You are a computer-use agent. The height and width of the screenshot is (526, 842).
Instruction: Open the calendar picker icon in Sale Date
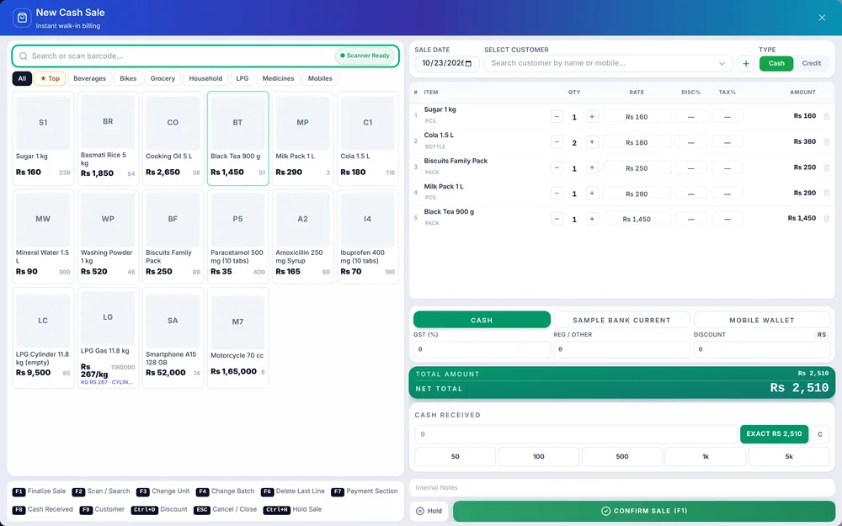click(468, 63)
